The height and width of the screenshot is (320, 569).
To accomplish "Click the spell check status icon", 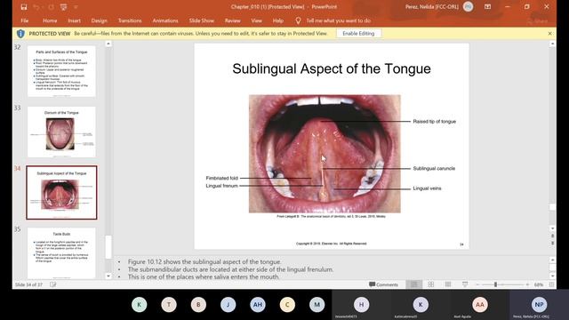I will [53, 284].
